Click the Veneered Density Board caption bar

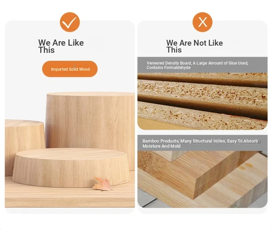[202, 65]
